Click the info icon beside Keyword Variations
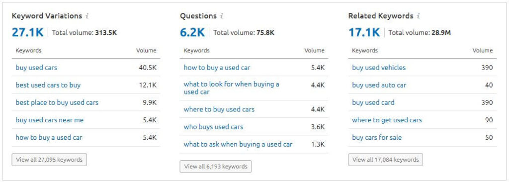The height and width of the screenshot is (182, 509). [87, 16]
